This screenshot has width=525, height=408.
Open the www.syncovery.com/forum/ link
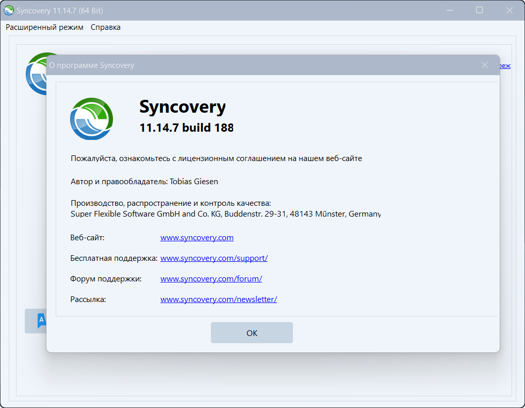click(211, 279)
